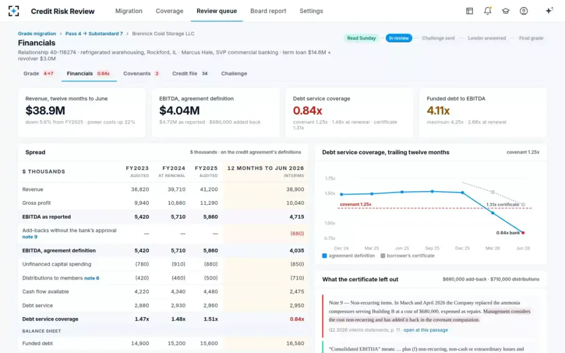Viewport: 565px width, 353px height.
Task: Open Settings in top navigation
Action: pyautogui.click(x=311, y=11)
